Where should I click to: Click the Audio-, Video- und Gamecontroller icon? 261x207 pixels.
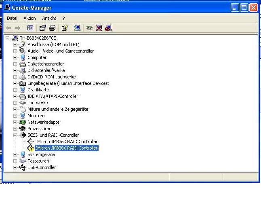(23, 51)
